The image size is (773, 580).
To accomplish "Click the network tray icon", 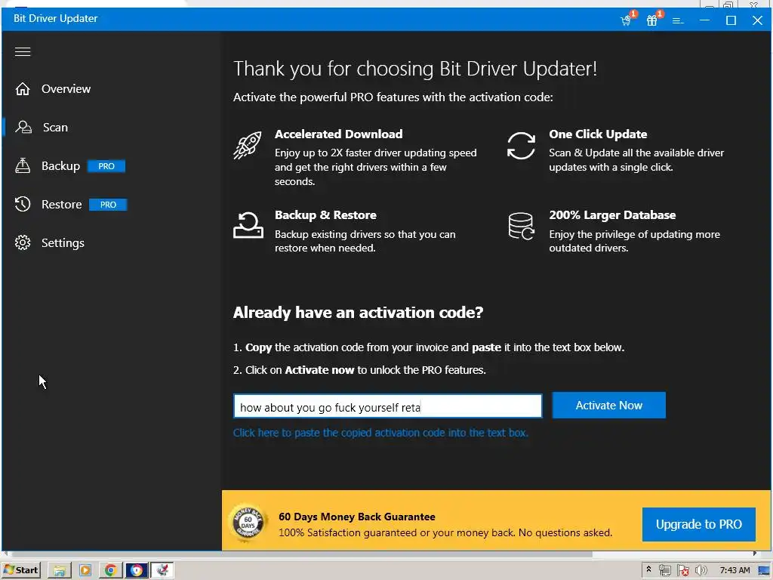I will click(x=664, y=571).
